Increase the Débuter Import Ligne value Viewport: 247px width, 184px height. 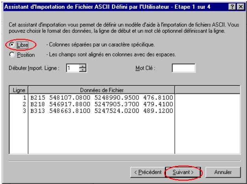[x=83, y=66]
